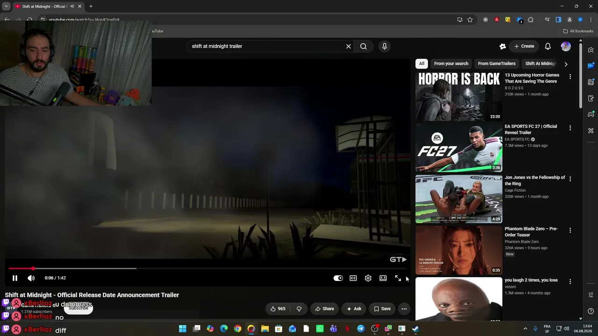Enter fullscreen video mode

[x=398, y=278]
